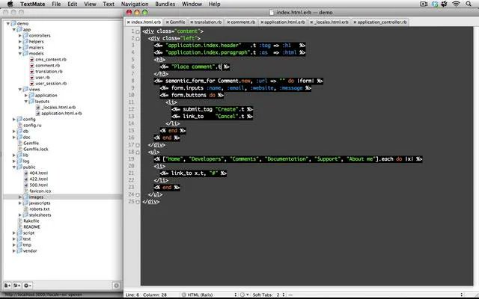Toggle the fold marker on line 25
This screenshot has width=479, height=299.
point(138,202)
